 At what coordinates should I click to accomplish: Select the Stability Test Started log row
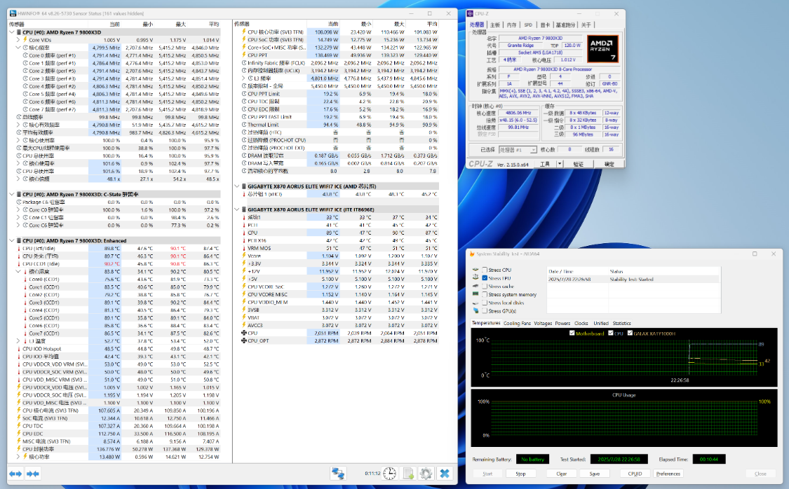(631, 279)
